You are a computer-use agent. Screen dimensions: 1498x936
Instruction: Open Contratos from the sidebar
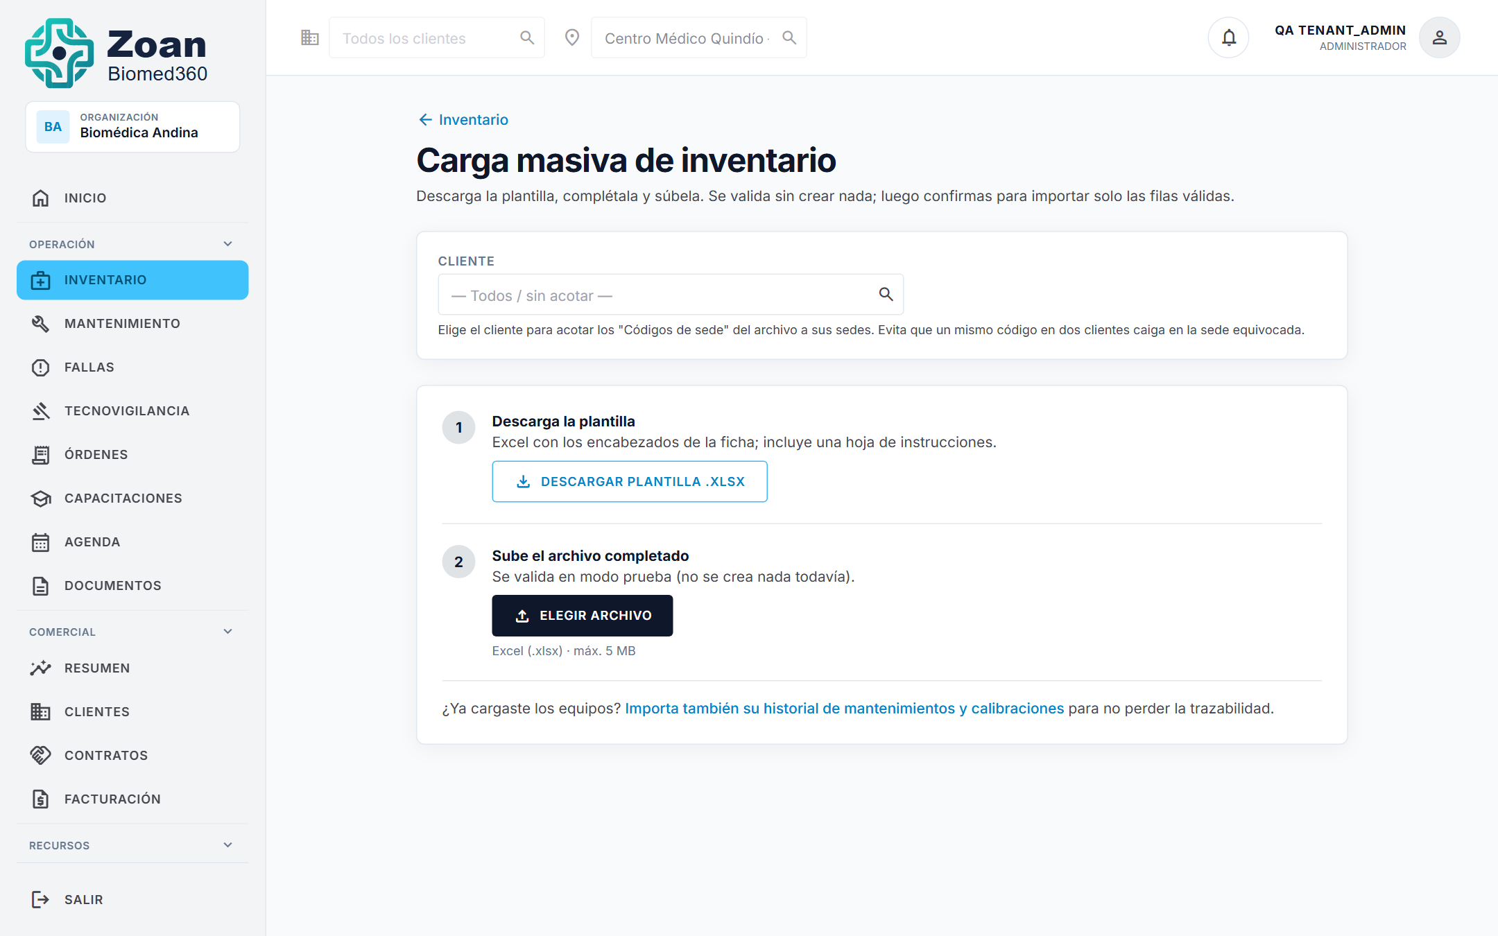click(x=132, y=756)
